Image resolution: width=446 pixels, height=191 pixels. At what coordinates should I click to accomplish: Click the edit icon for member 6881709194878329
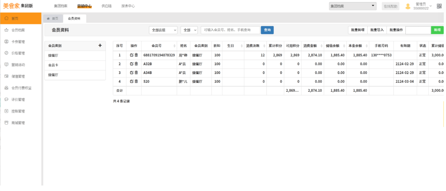(x=131, y=55)
